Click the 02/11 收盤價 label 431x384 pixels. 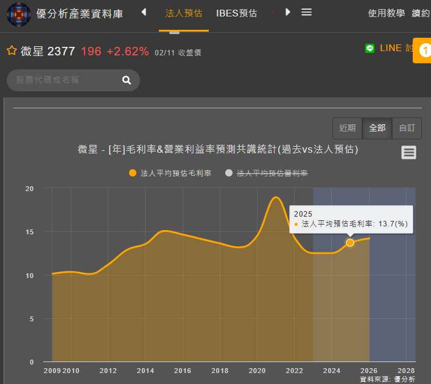pos(178,52)
